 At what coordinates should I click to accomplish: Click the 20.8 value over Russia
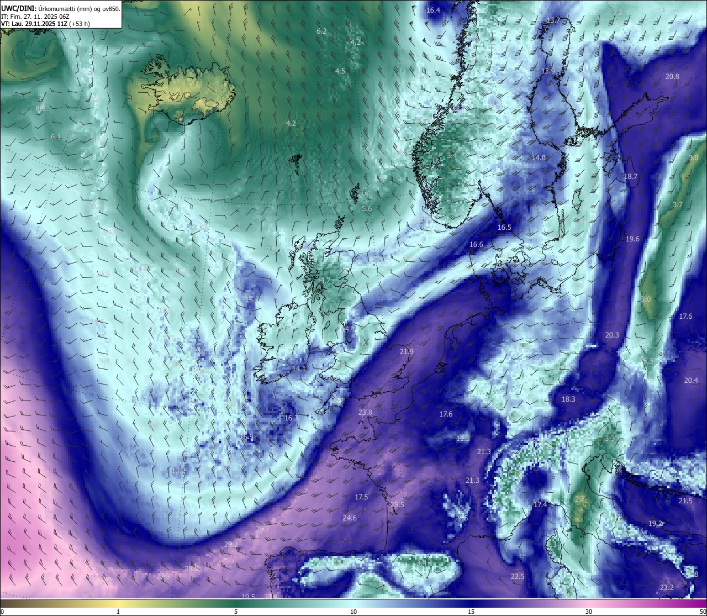(672, 77)
